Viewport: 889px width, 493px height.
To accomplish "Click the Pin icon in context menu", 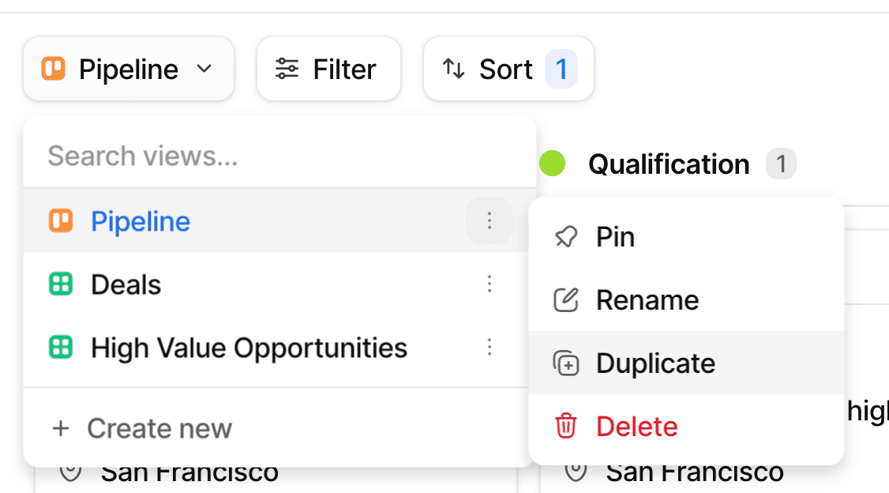I will tap(566, 237).
